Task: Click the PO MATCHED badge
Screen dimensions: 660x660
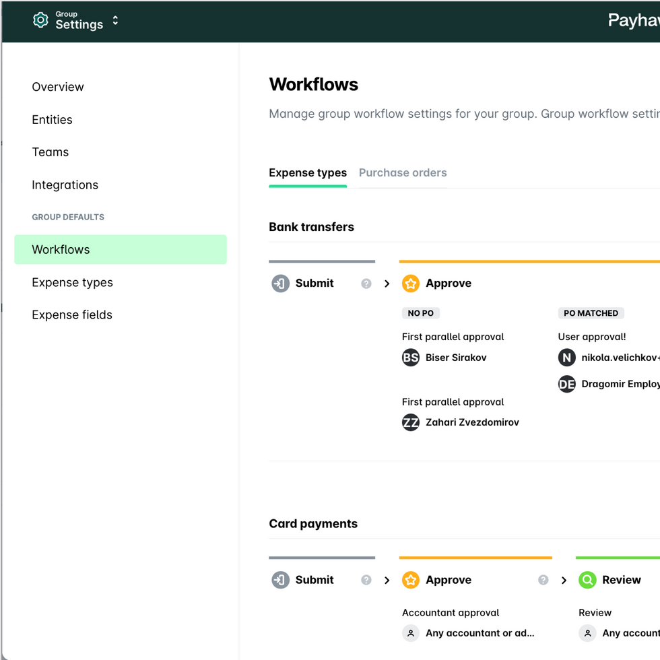Action: coord(591,313)
